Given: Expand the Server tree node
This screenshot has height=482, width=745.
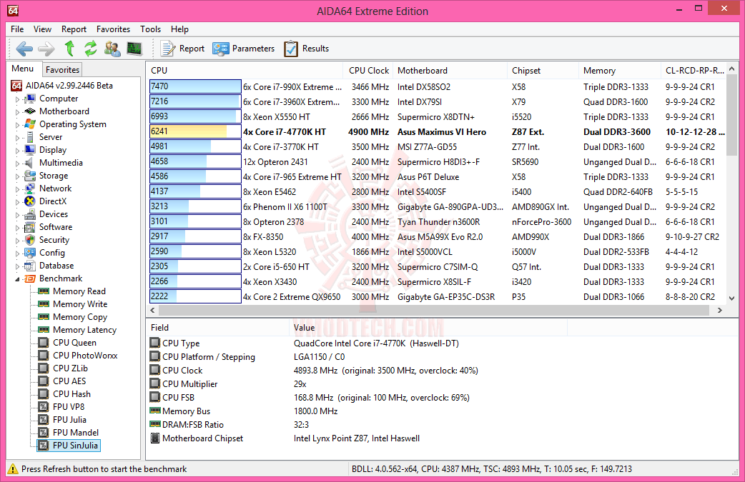Looking at the screenshot, I should tap(18, 137).
